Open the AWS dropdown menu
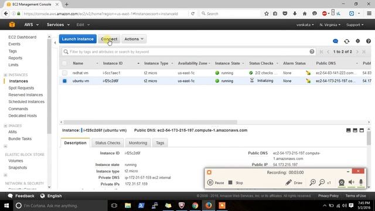Image resolution: width=375 pixels, height=211 pixels. click(31, 25)
